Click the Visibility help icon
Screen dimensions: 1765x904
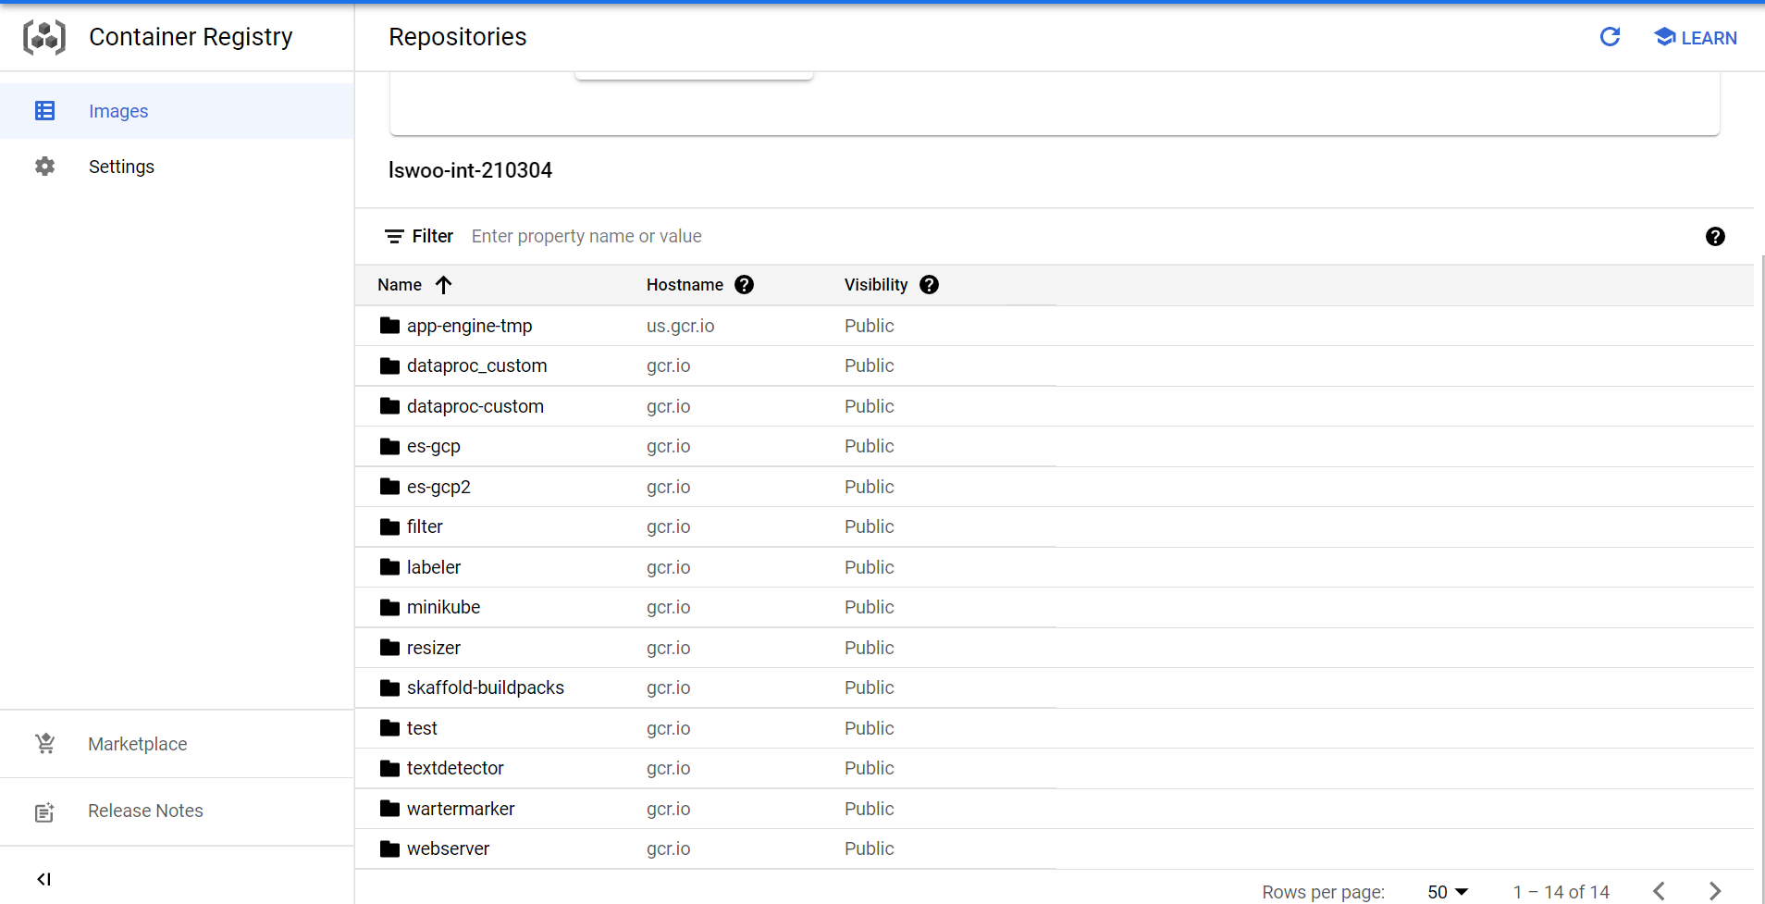[x=930, y=285]
